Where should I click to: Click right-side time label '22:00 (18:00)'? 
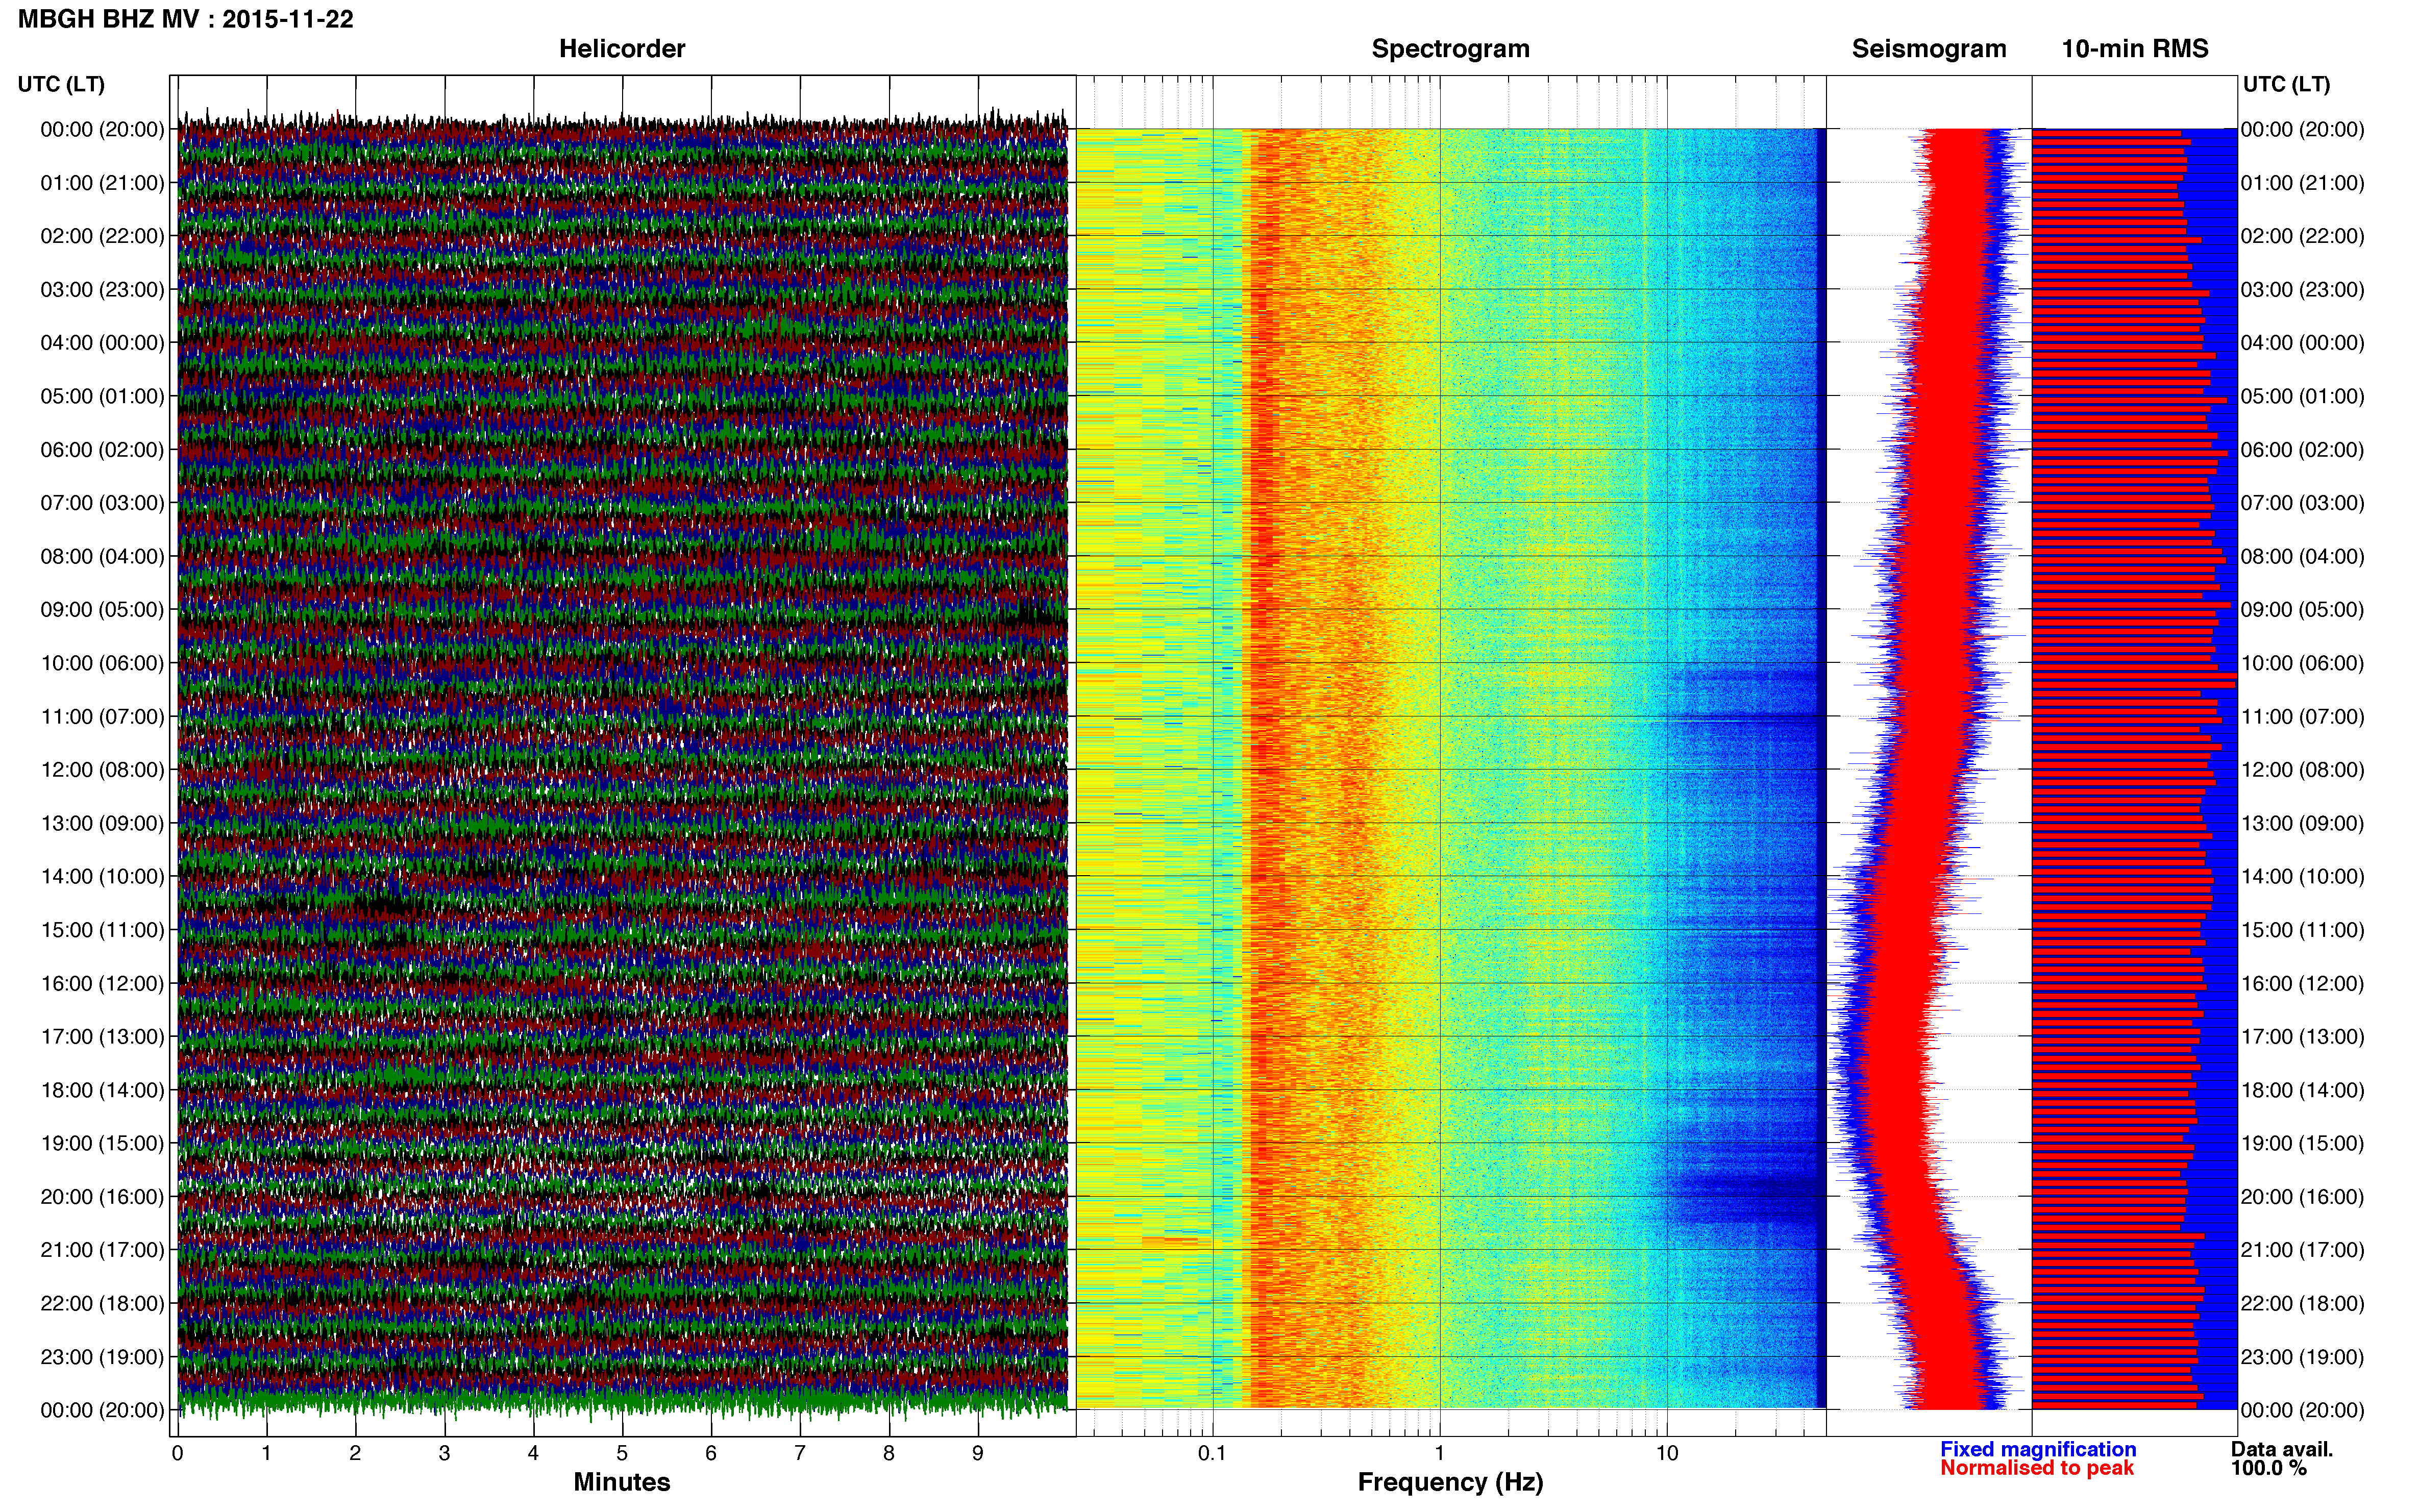[x=2303, y=1304]
